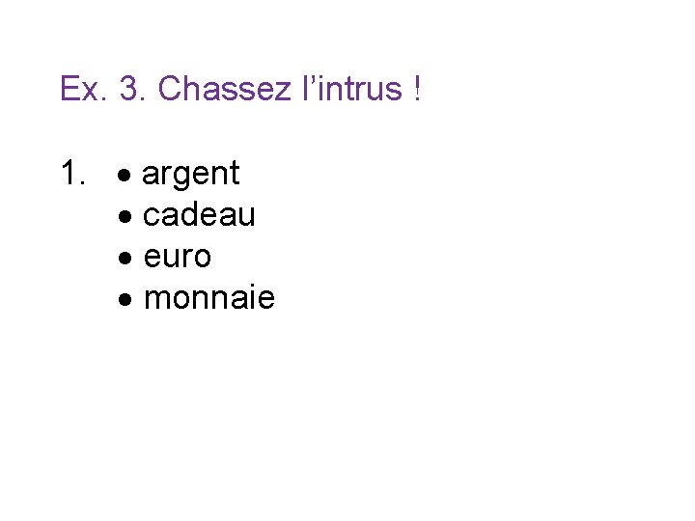The image size is (695, 521).
Task: Click the word euro
Action: [177, 258]
